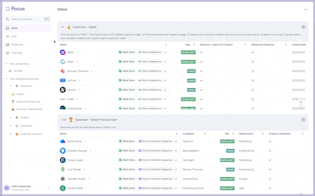The height and width of the screenshot is (196, 315).
Task: Click Tonya Lopez avatar icon
Action: 63,160
